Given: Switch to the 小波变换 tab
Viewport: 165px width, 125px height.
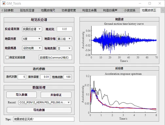Looking at the screenshot, I should [x=129, y=10].
